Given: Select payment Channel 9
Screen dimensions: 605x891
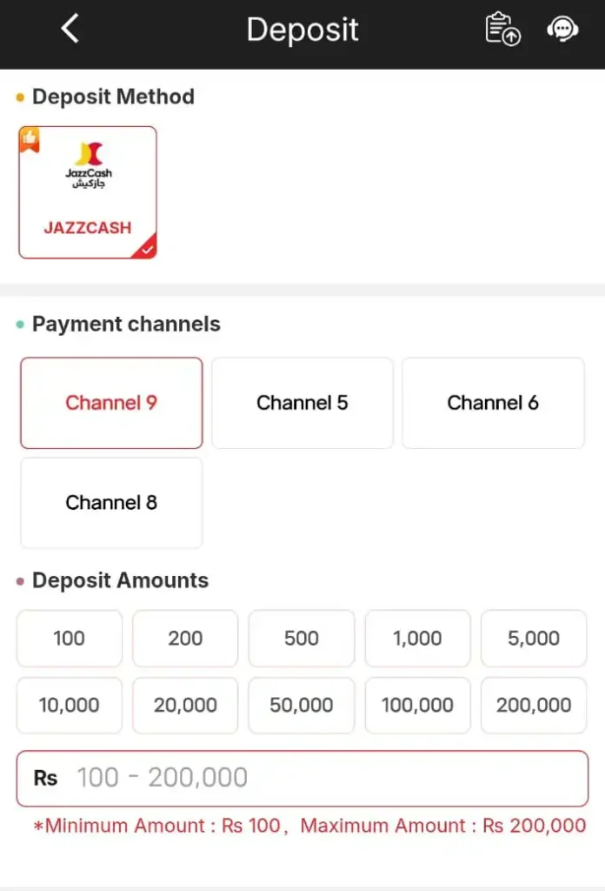Looking at the screenshot, I should coord(111,403).
